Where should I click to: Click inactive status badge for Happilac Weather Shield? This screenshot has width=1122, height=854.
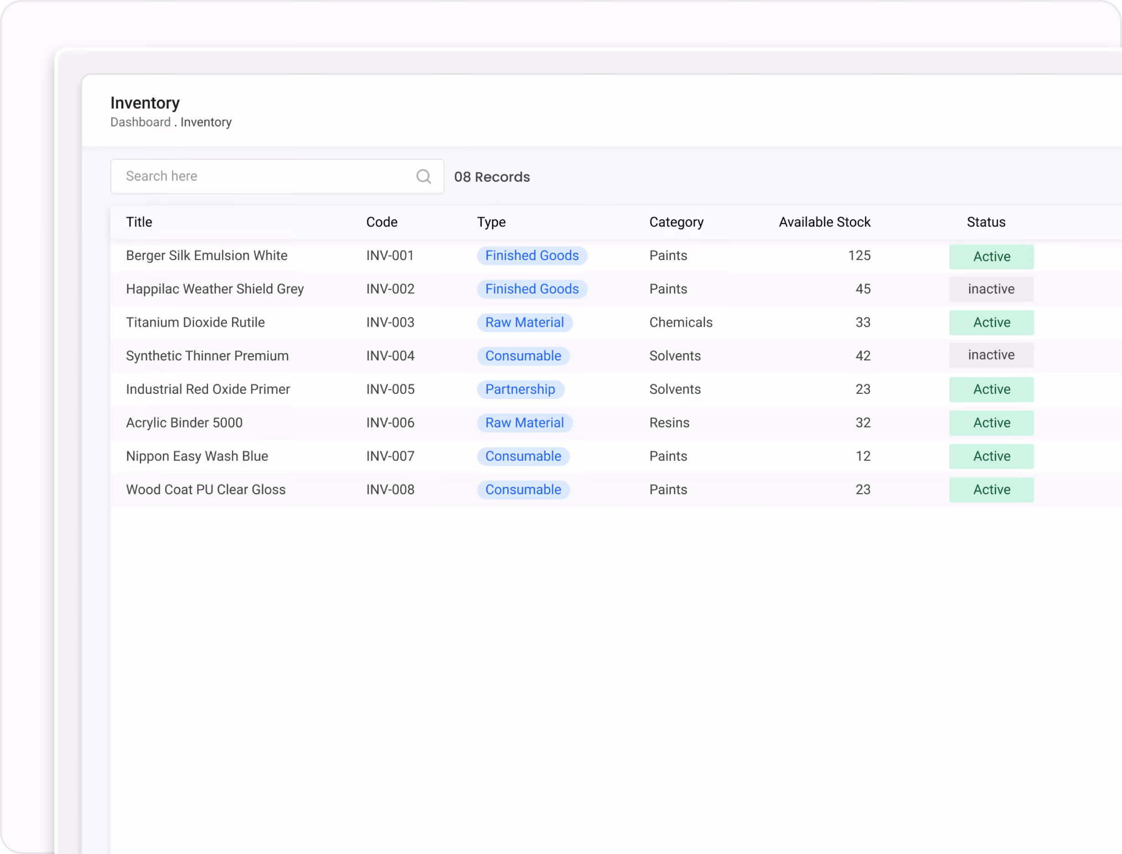tap(991, 289)
